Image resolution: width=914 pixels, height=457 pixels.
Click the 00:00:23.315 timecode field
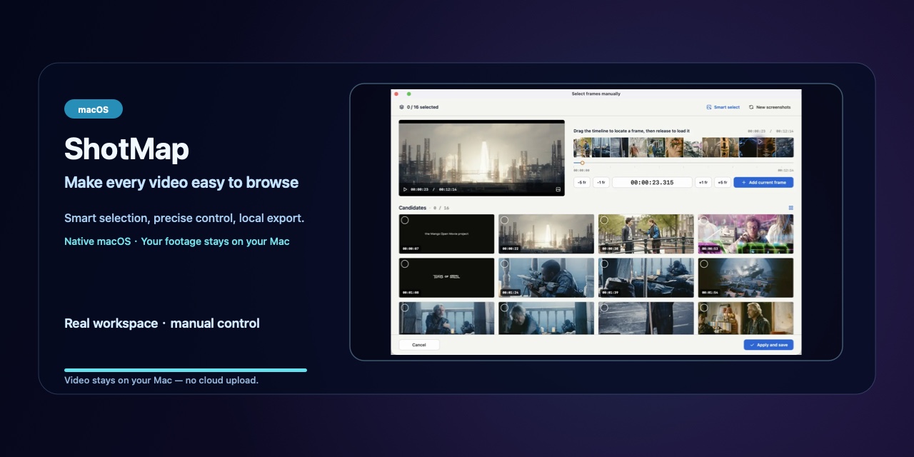tap(652, 182)
